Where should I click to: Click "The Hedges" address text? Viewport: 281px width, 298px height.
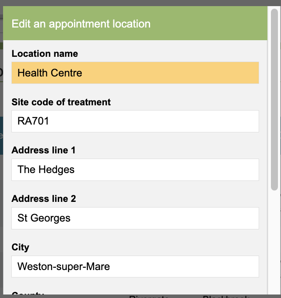46,170
